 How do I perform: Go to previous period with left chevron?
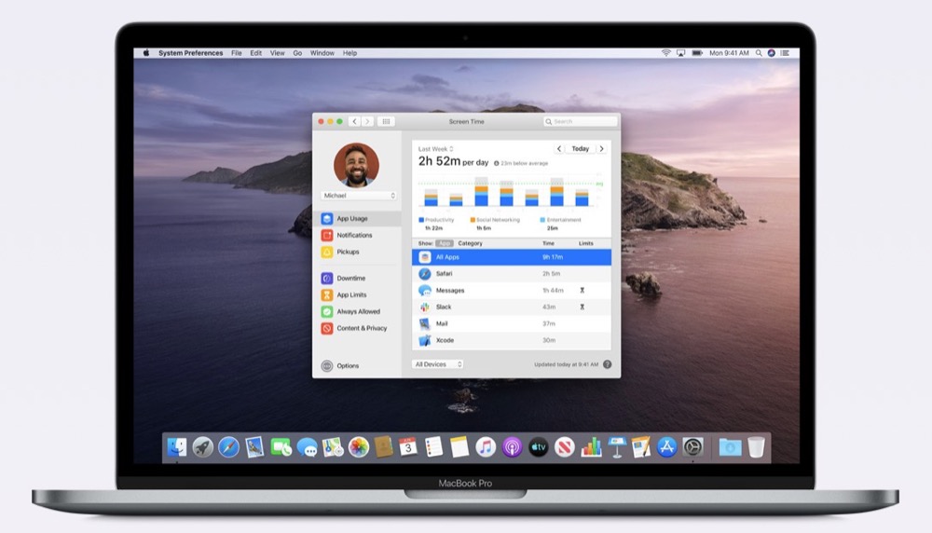coord(558,148)
